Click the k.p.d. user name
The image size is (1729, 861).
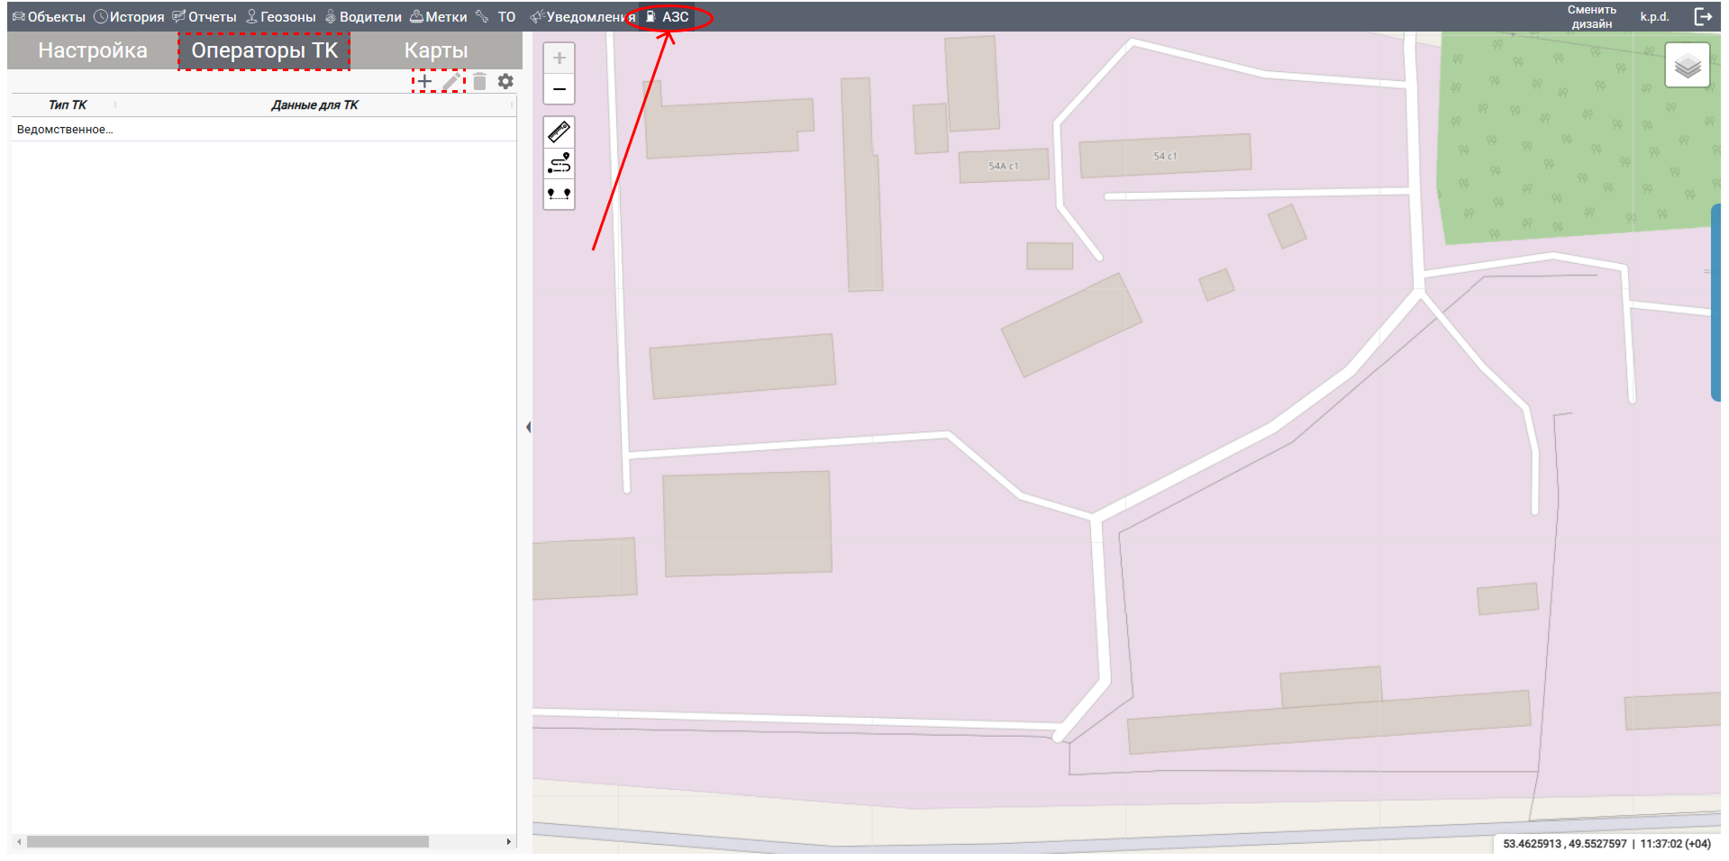click(x=1654, y=17)
